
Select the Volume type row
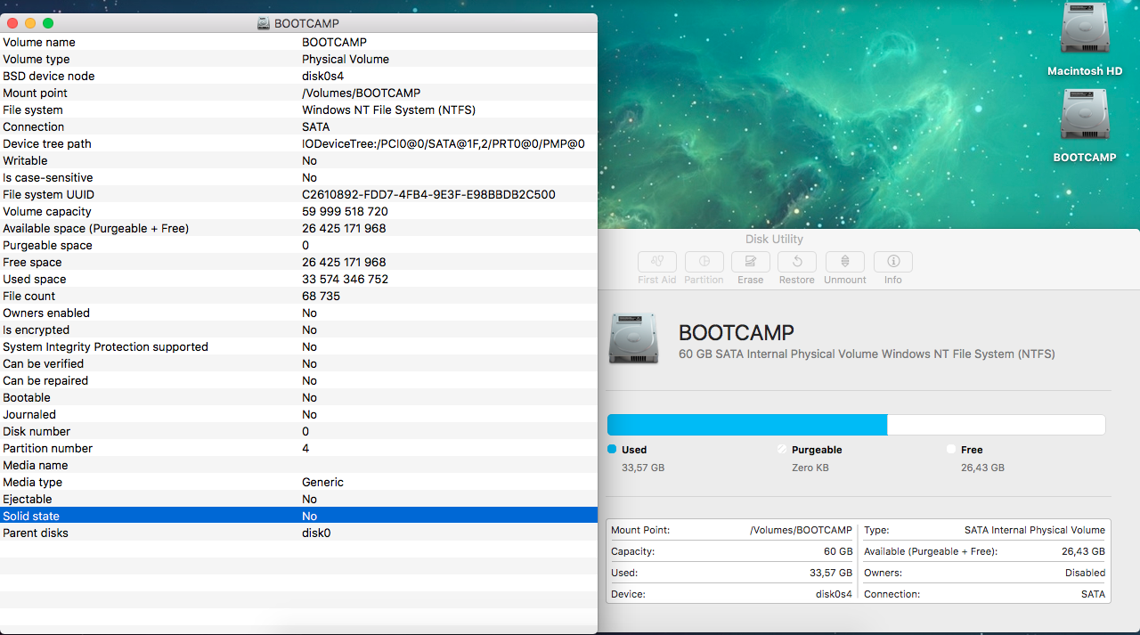point(298,59)
